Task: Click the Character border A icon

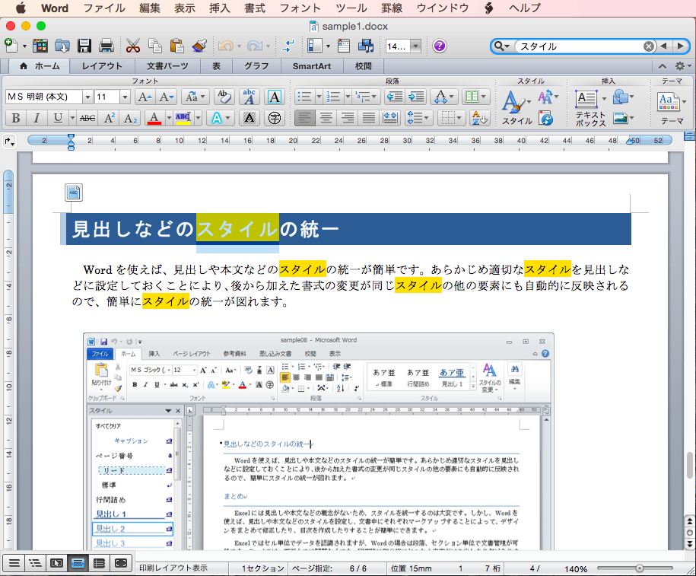Action: coord(275,97)
